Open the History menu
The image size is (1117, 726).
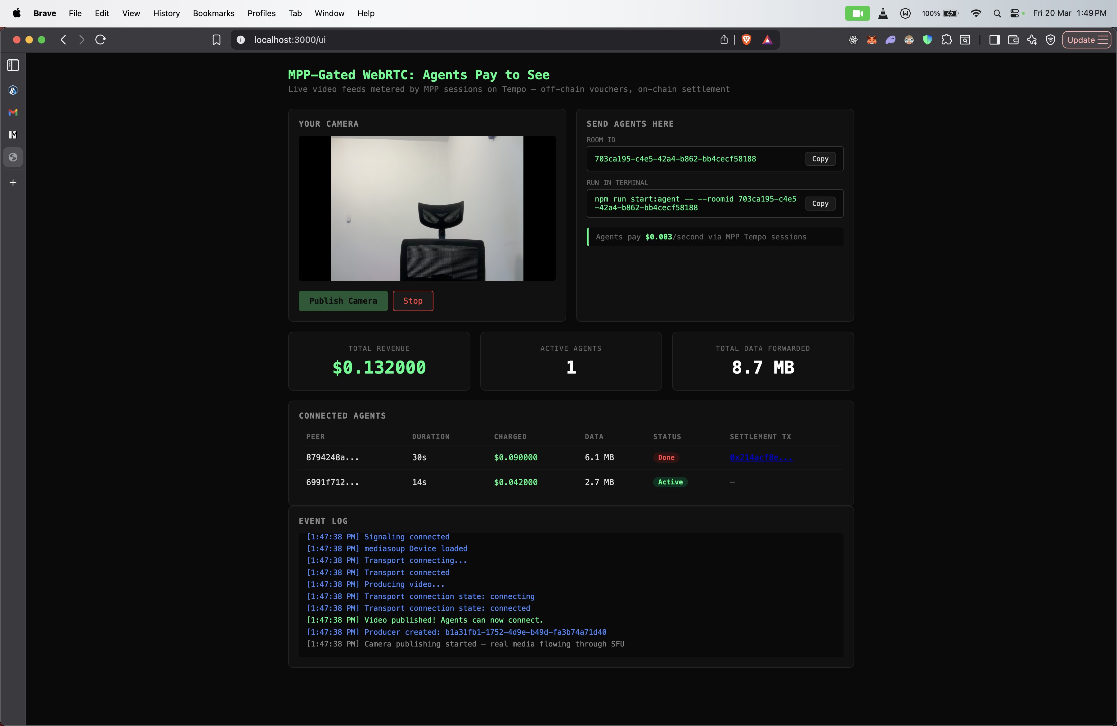pos(166,13)
